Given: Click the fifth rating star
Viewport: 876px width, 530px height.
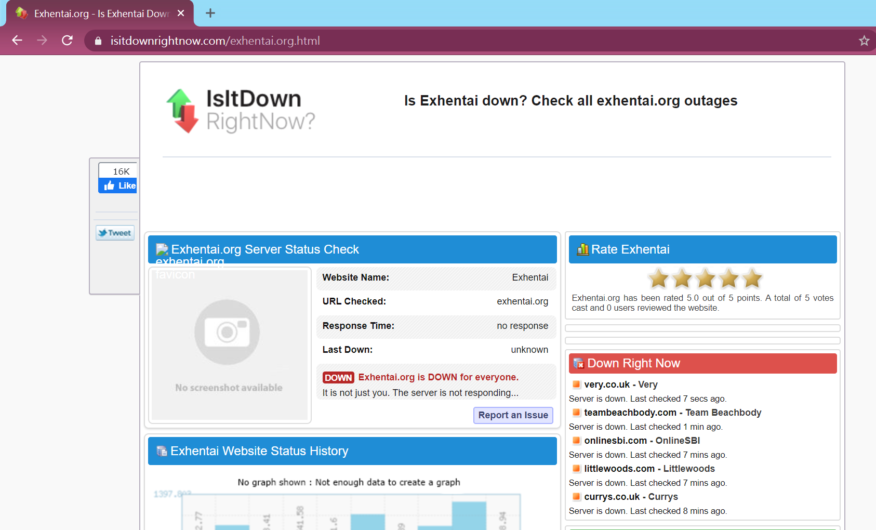Looking at the screenshot, I should tap(752, 279).
